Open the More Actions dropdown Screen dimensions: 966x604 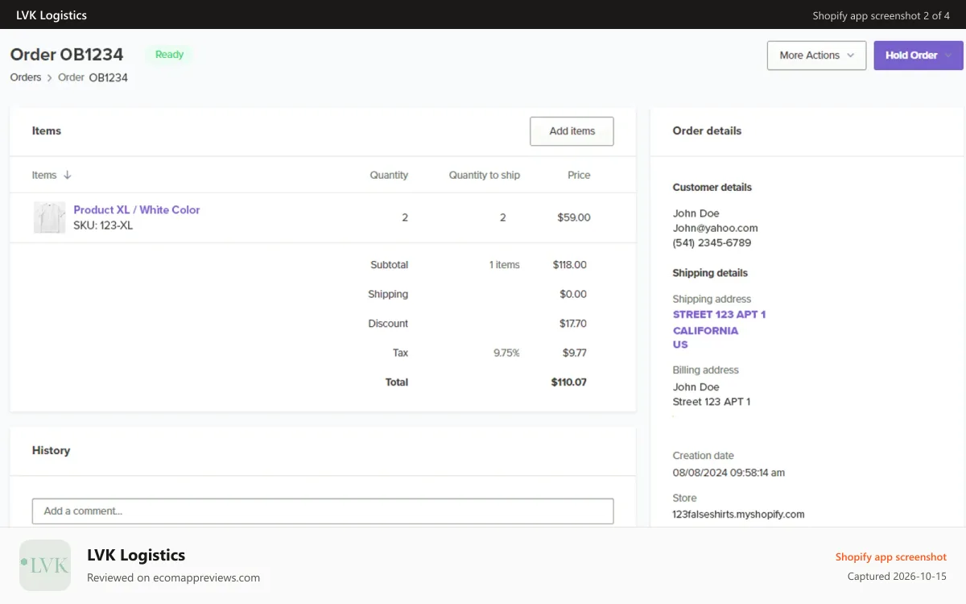point(816,56)
